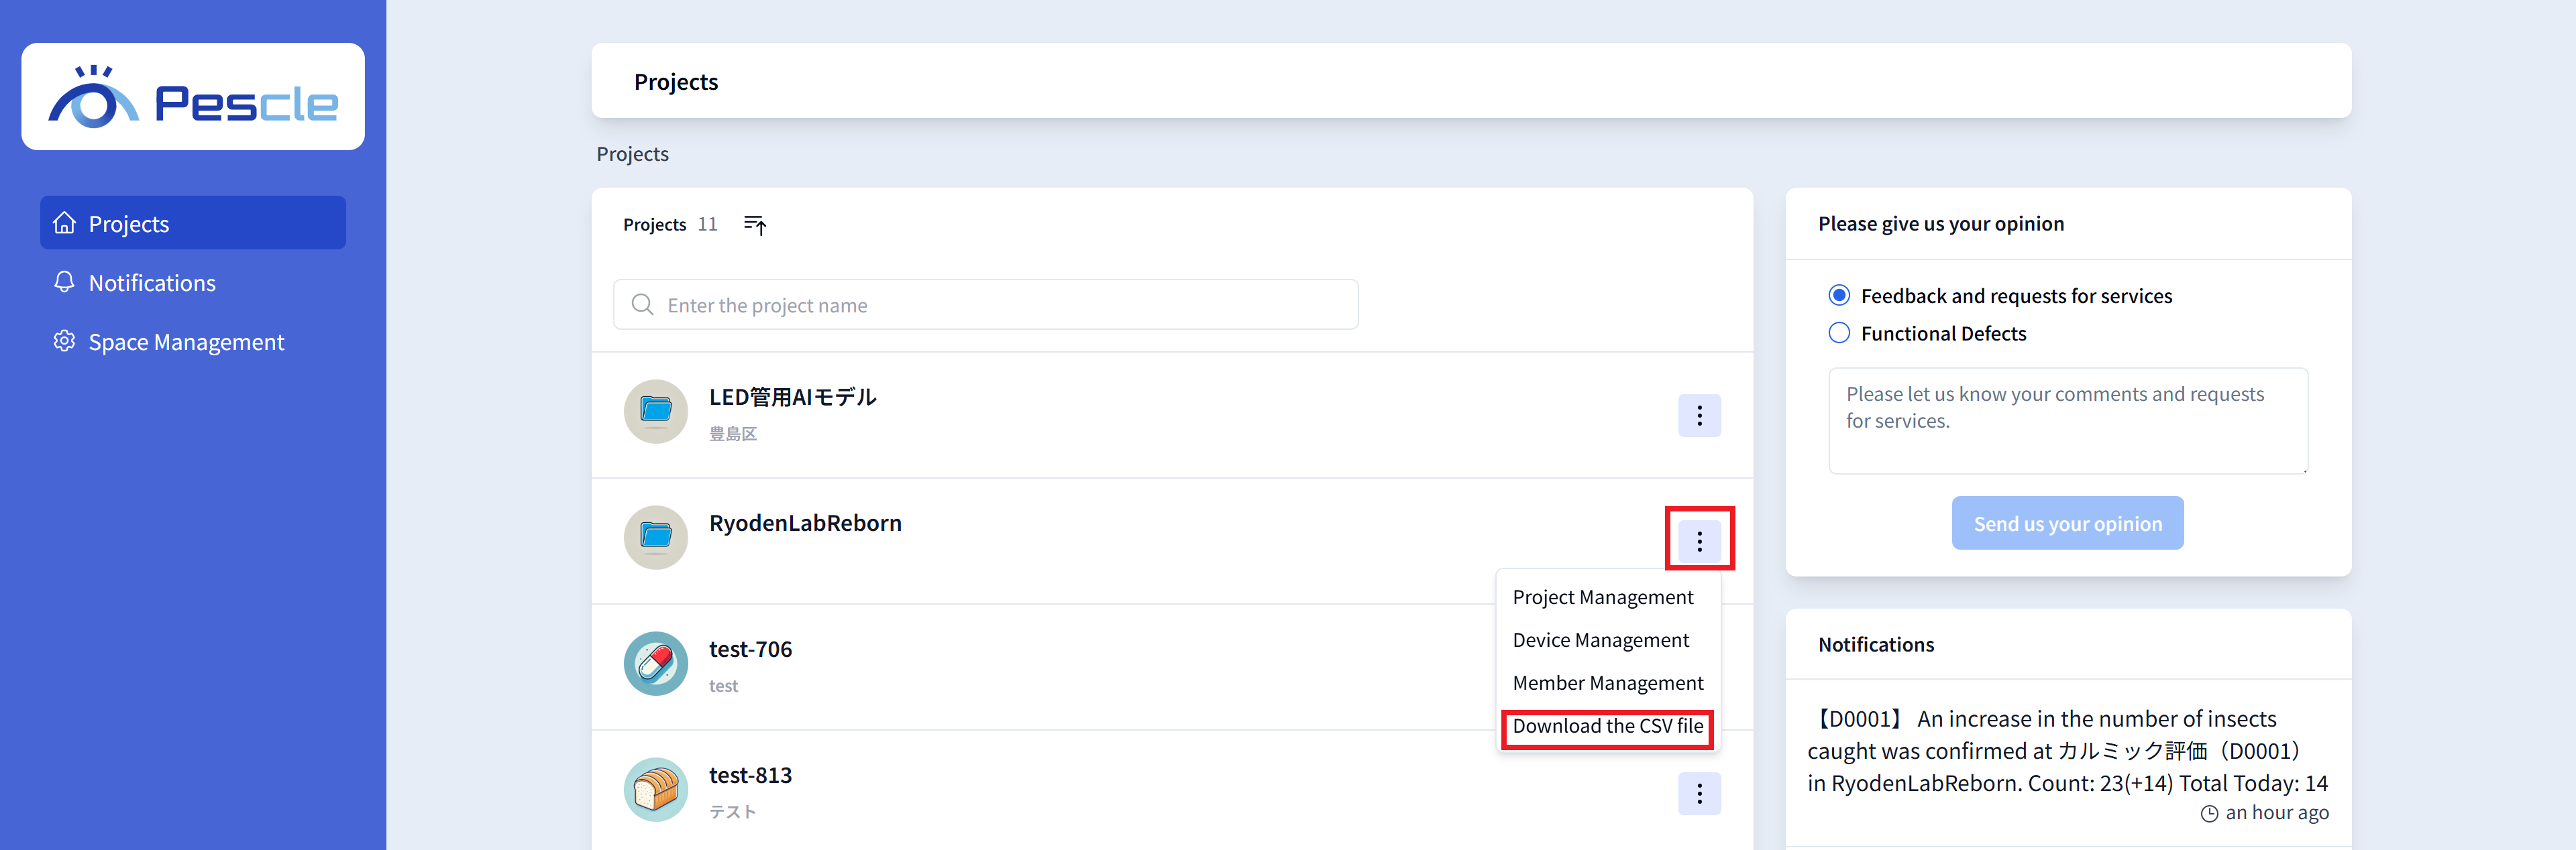Click the comments and requests text area
The width and height of the screenshot is (2576, 850).
2067,422
